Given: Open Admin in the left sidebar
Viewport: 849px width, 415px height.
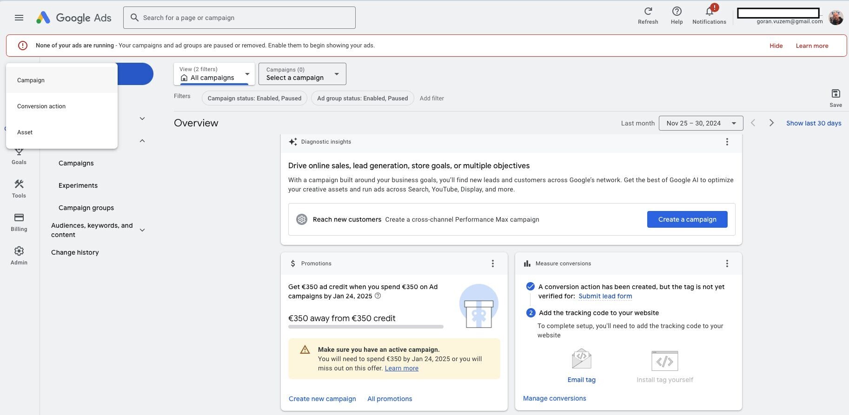Looking at the screenshot, I should tap(19, 256).
